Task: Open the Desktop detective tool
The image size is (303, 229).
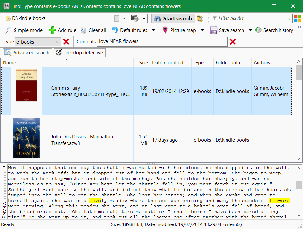Action: click(79, 53)
